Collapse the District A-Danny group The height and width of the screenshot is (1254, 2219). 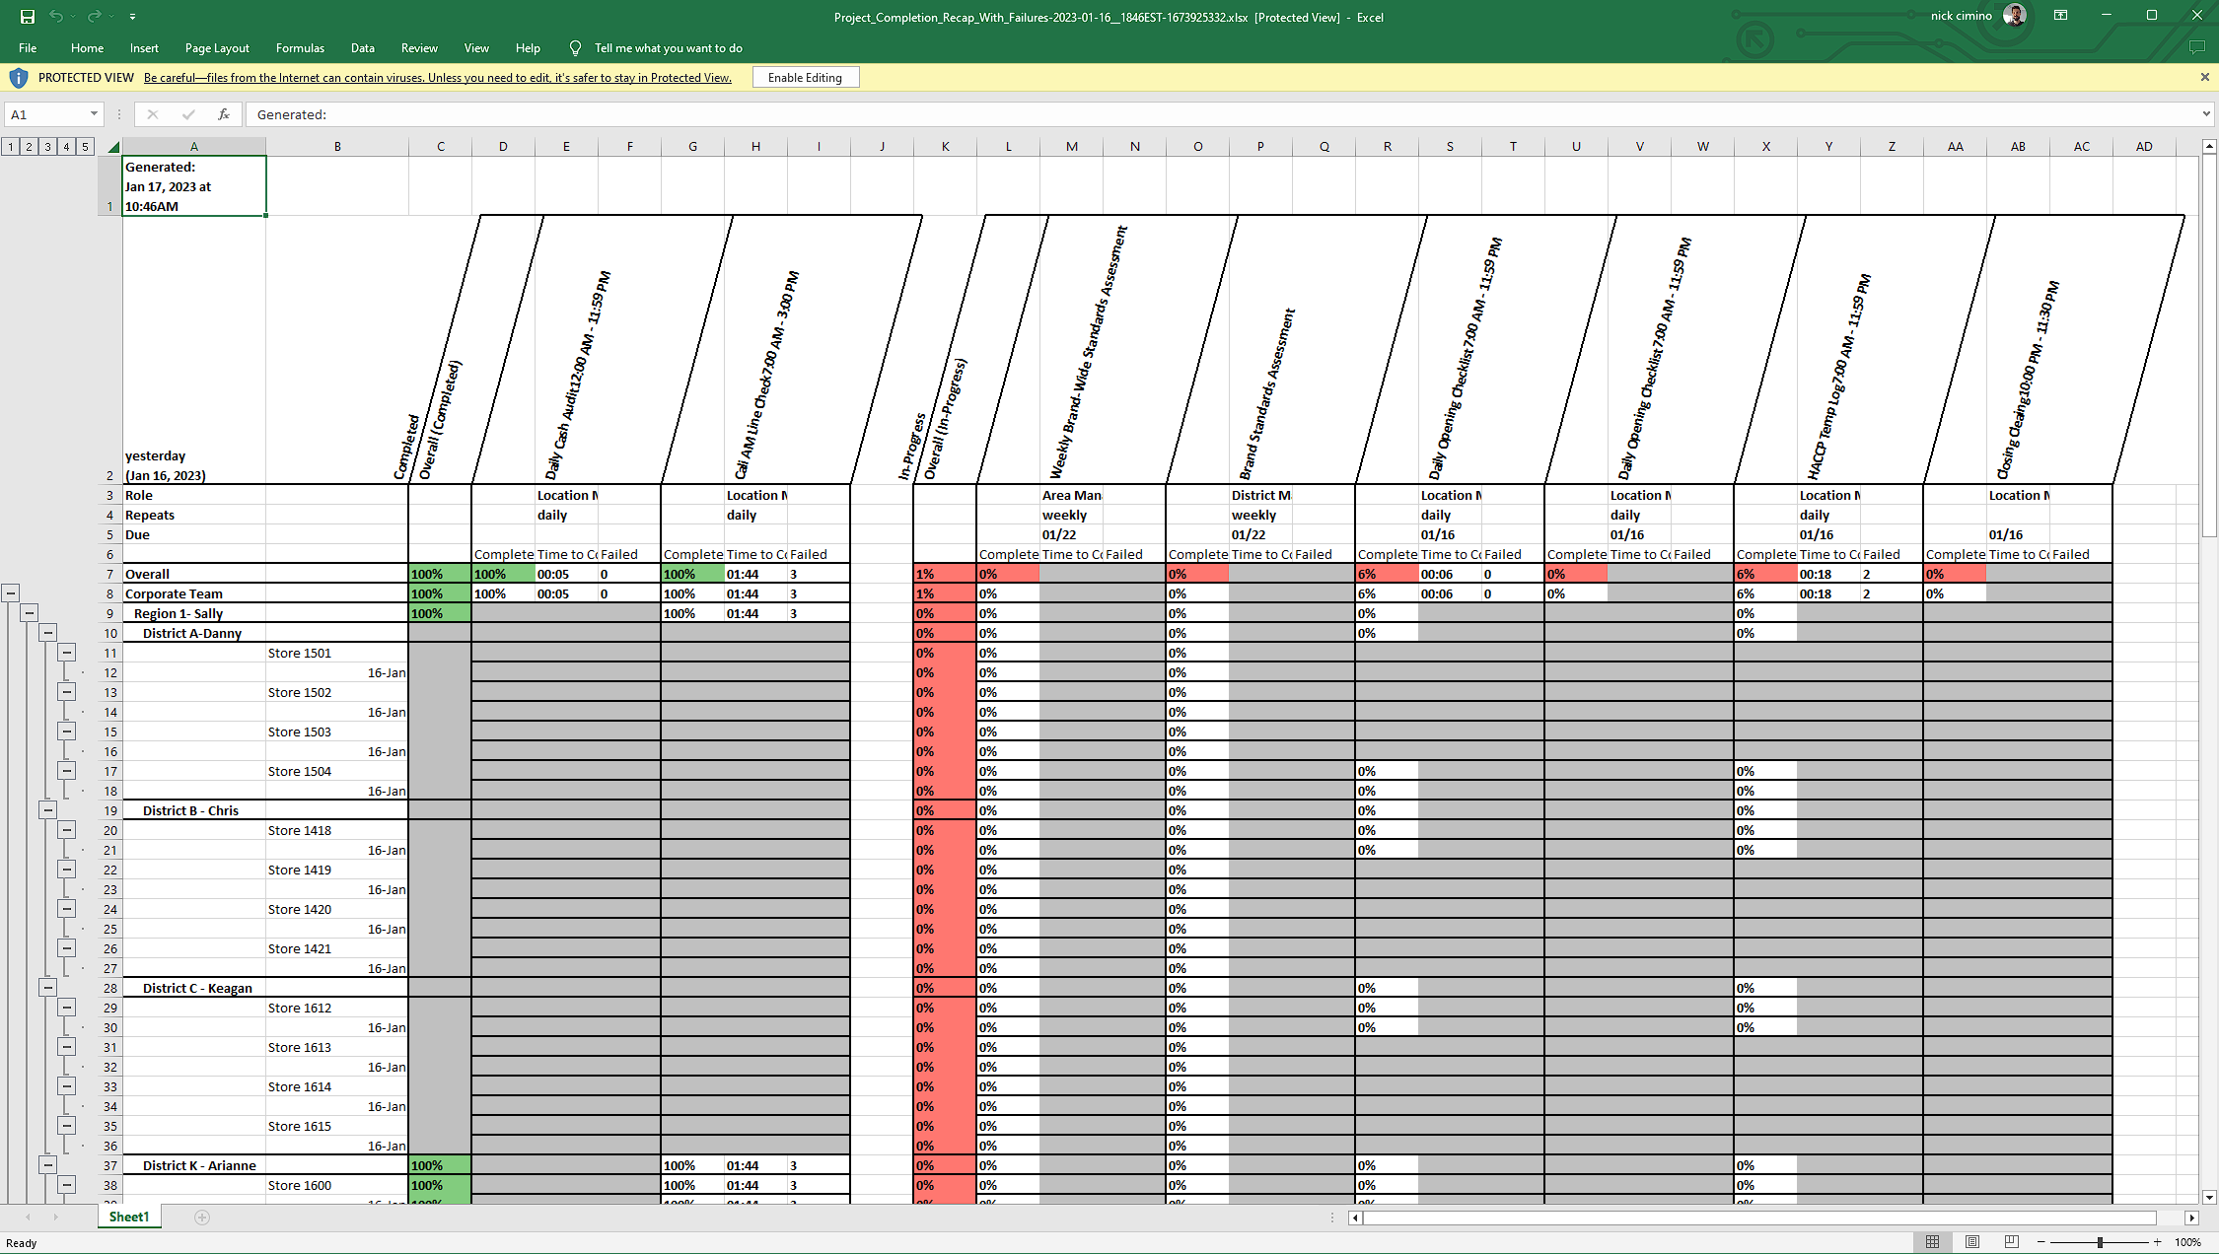(x=48, y=633)
